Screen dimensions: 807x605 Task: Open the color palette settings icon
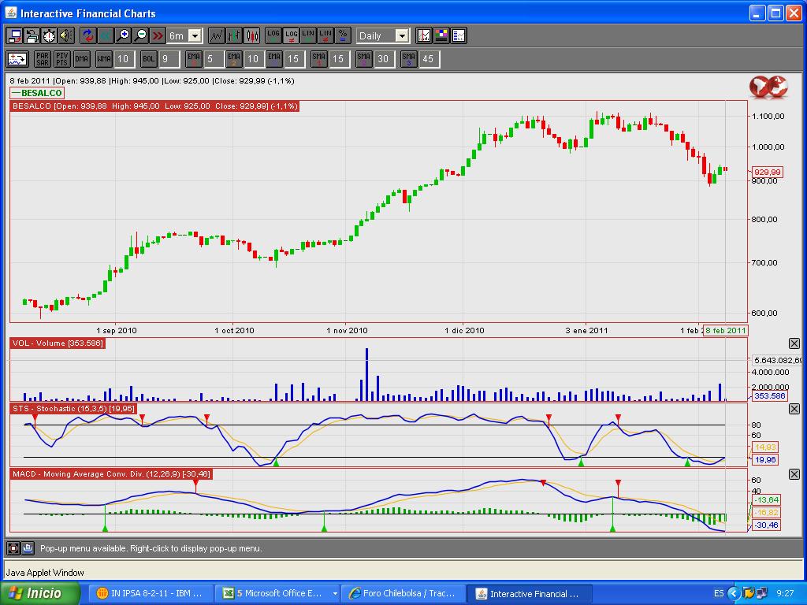441,35
